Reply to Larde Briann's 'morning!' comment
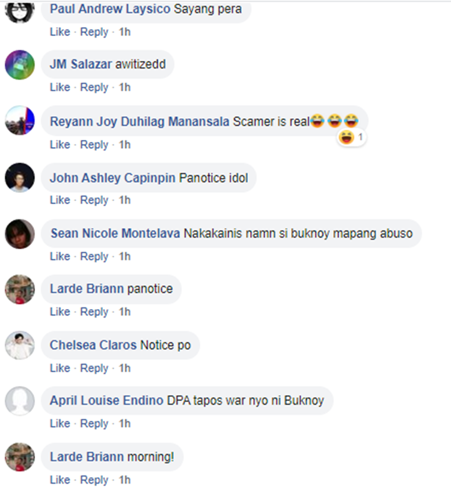 point(94,480)
